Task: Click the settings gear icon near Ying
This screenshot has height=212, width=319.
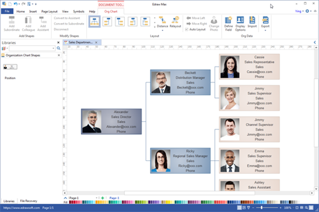Action: coord(307,11)
